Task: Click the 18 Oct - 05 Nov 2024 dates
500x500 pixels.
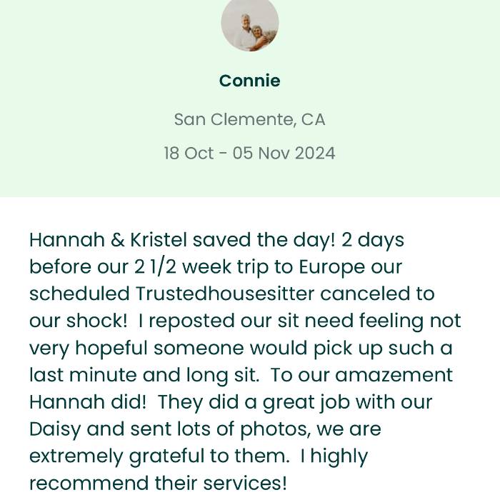Action: (250, 153)
